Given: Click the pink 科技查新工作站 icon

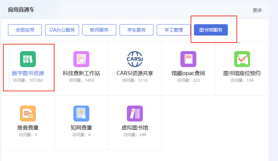Looking at the screenshot, I should pos(81,59).
